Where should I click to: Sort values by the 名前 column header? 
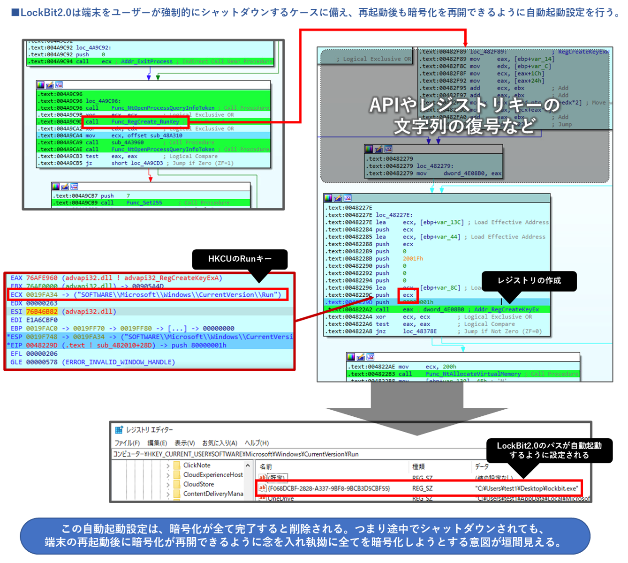(x=266, y=466)
